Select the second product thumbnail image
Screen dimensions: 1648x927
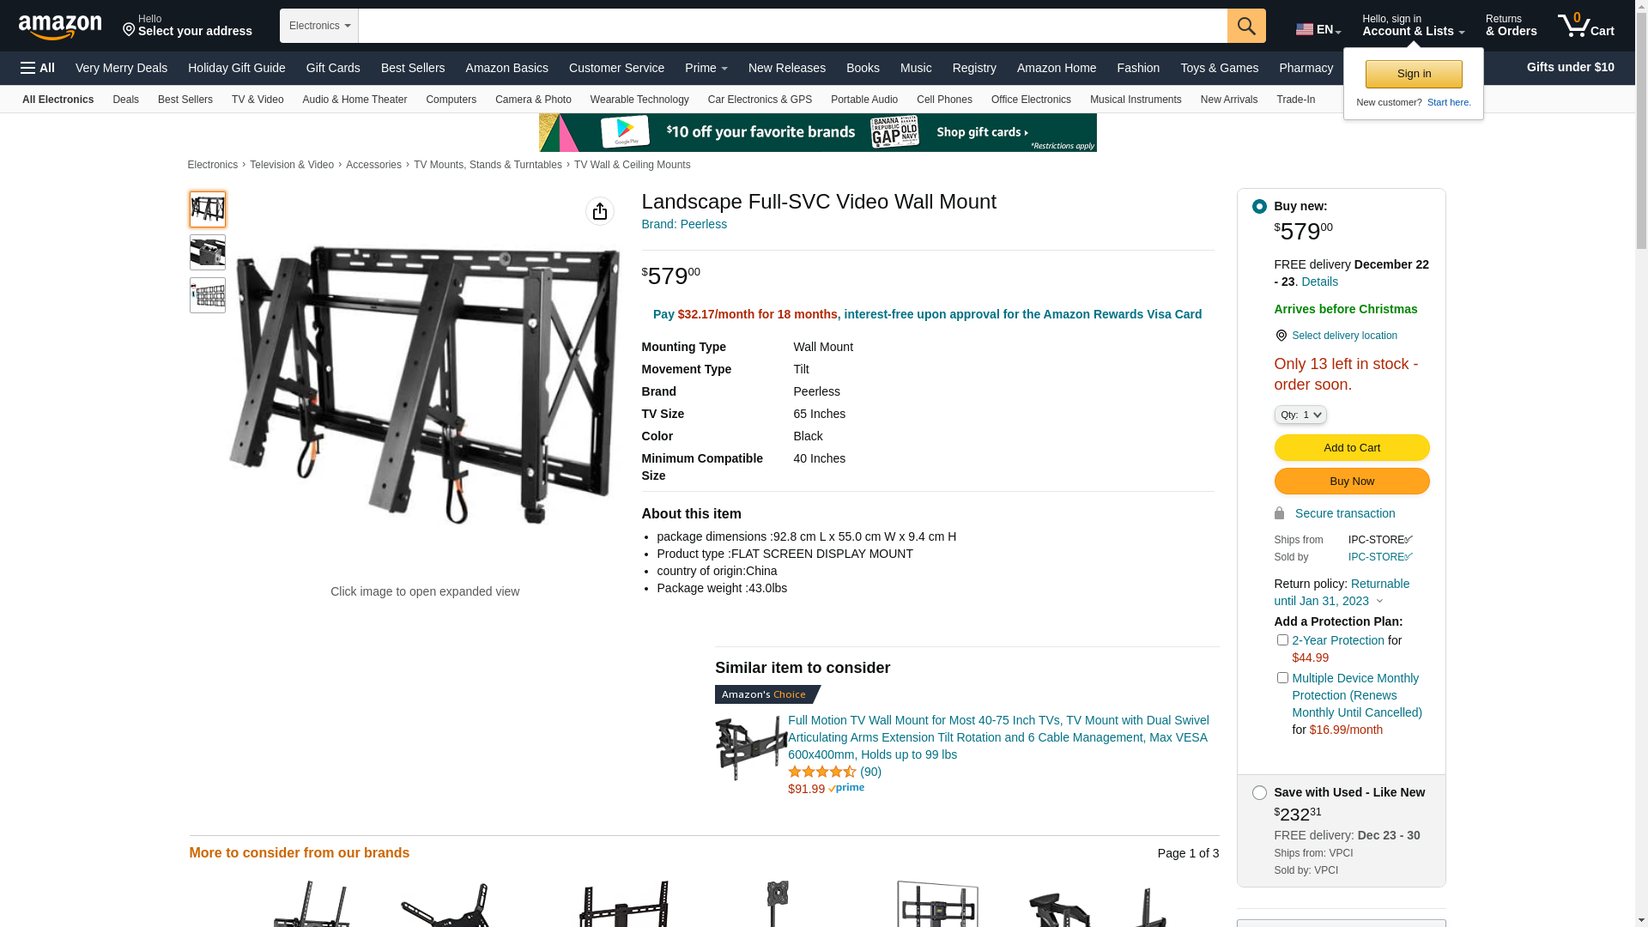[x=208, y=252]
